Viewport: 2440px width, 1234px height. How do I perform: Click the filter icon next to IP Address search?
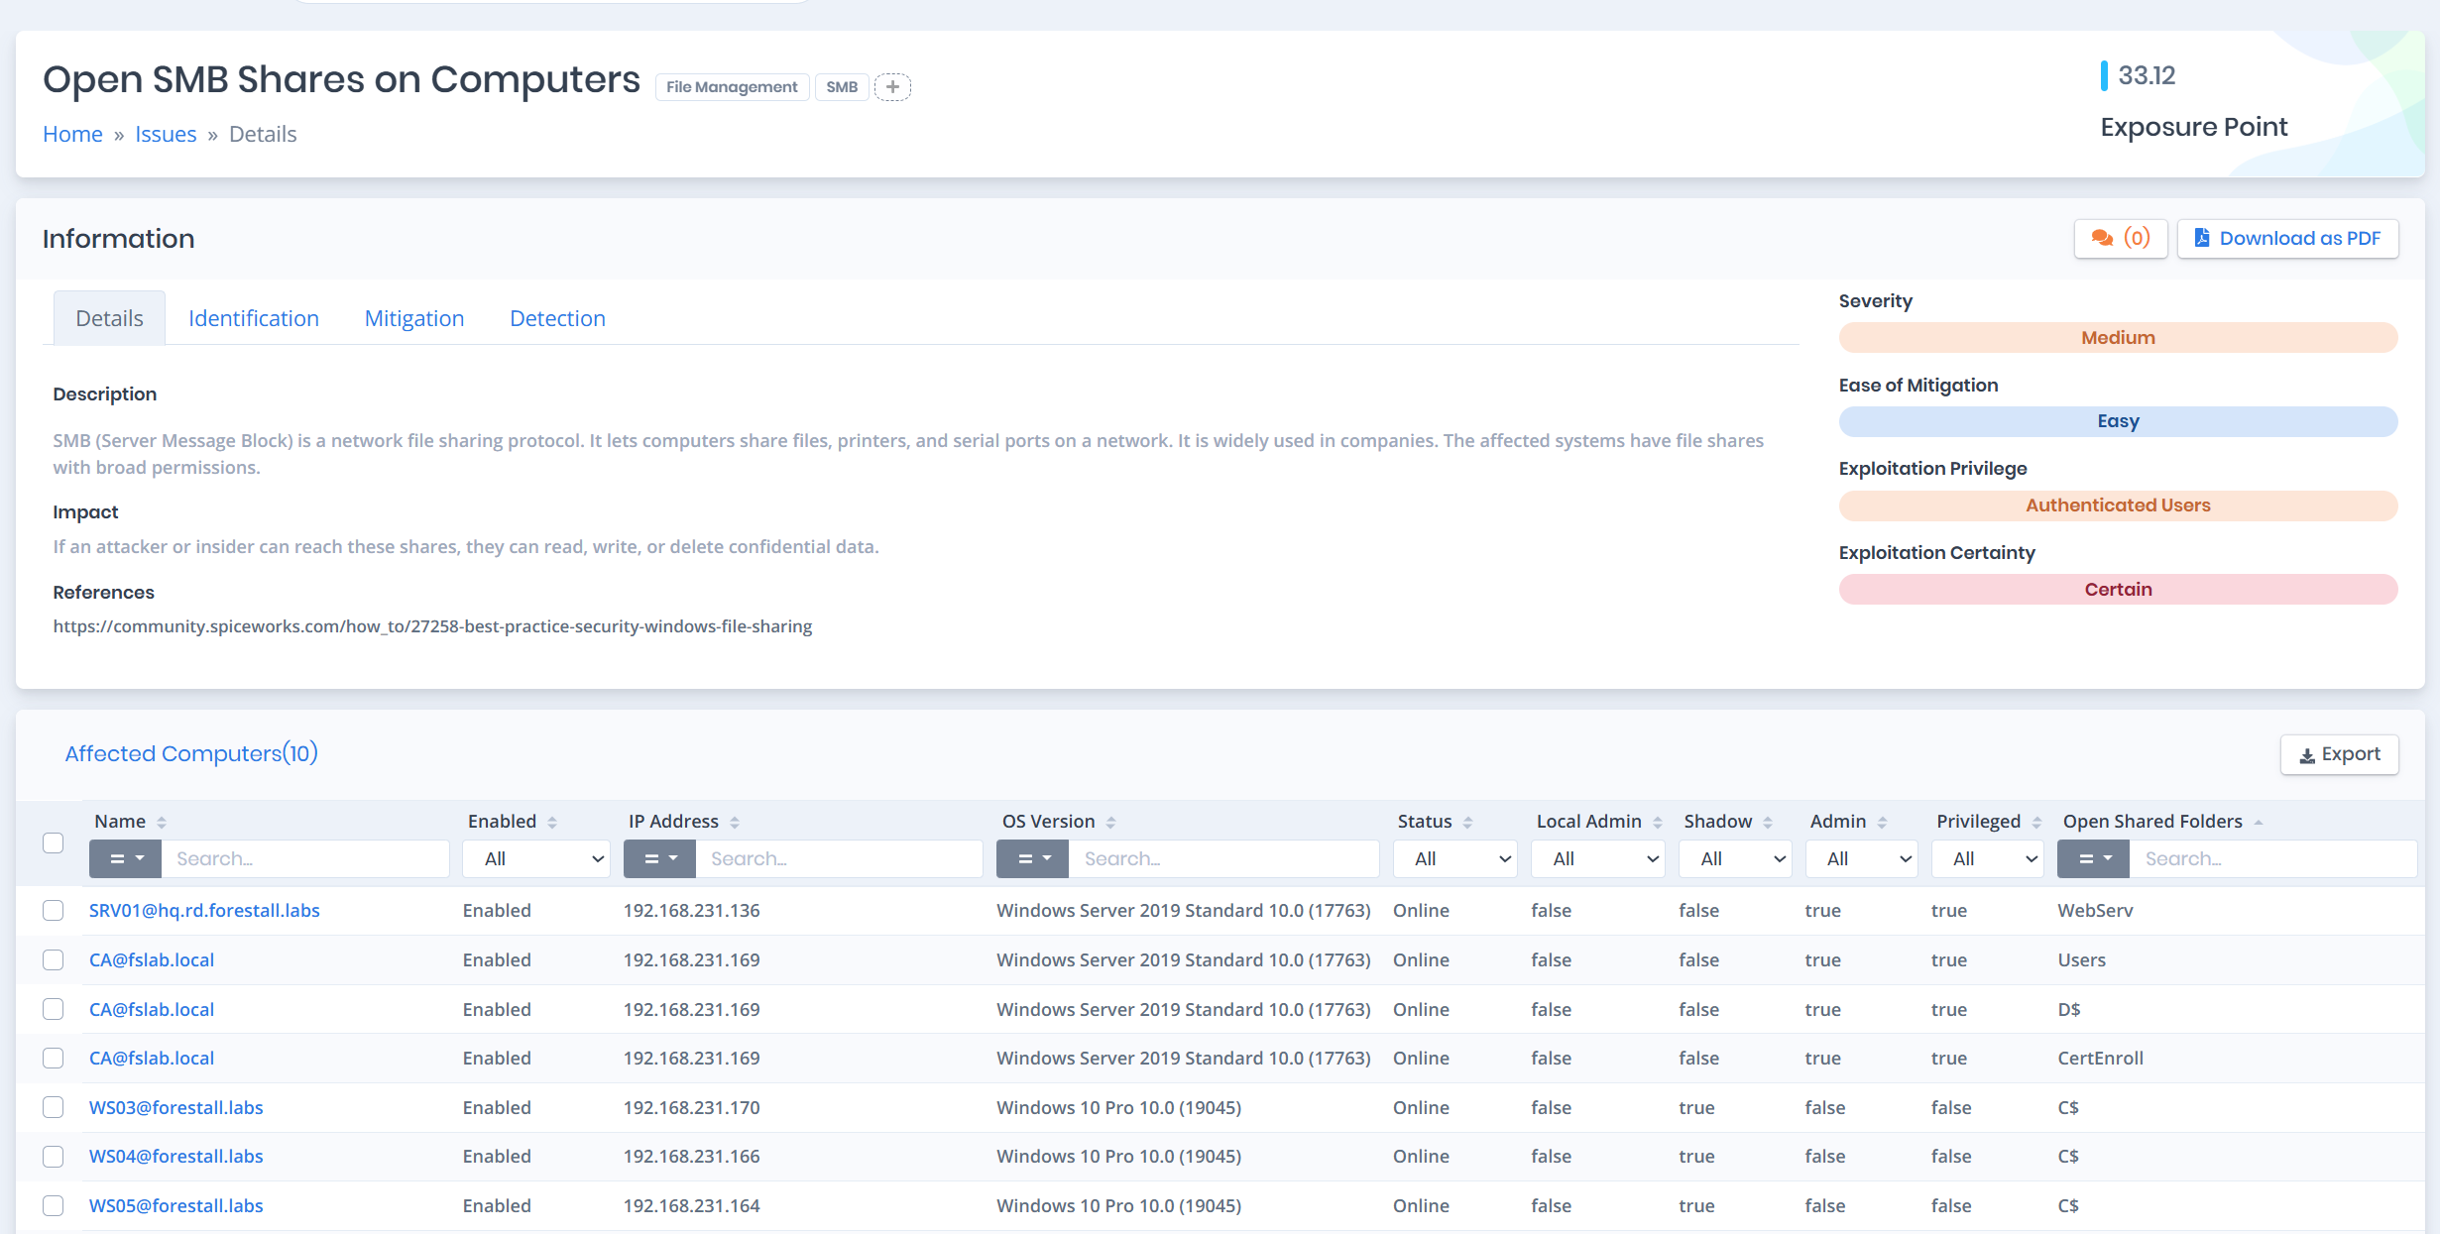tap(658, 858)
